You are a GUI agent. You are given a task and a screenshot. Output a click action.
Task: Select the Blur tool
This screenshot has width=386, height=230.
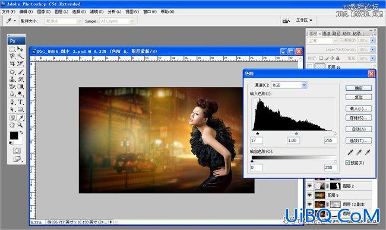[12, 94]
